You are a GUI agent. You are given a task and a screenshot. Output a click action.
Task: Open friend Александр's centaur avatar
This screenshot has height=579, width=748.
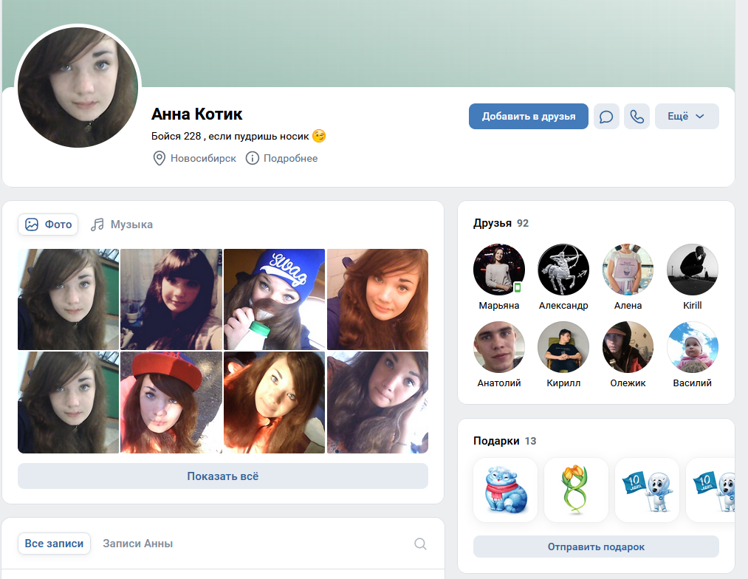tap(563, 270)
